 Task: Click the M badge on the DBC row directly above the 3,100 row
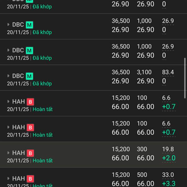click(x=29, y=50)
